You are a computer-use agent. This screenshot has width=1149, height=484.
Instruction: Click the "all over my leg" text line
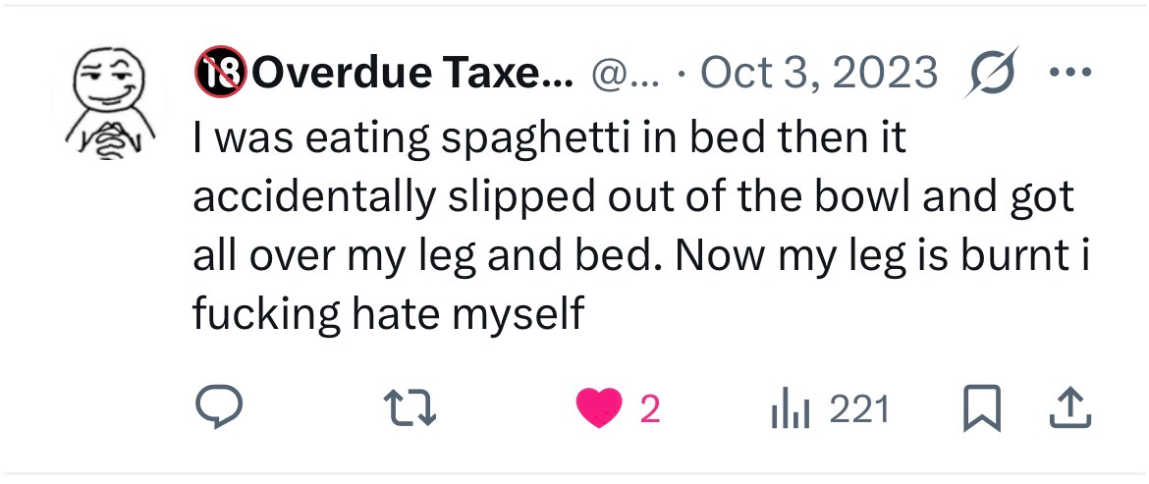643,255
